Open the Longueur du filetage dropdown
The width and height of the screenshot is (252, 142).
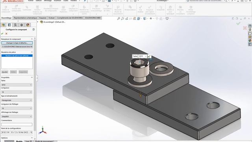(x=17, y=108)
